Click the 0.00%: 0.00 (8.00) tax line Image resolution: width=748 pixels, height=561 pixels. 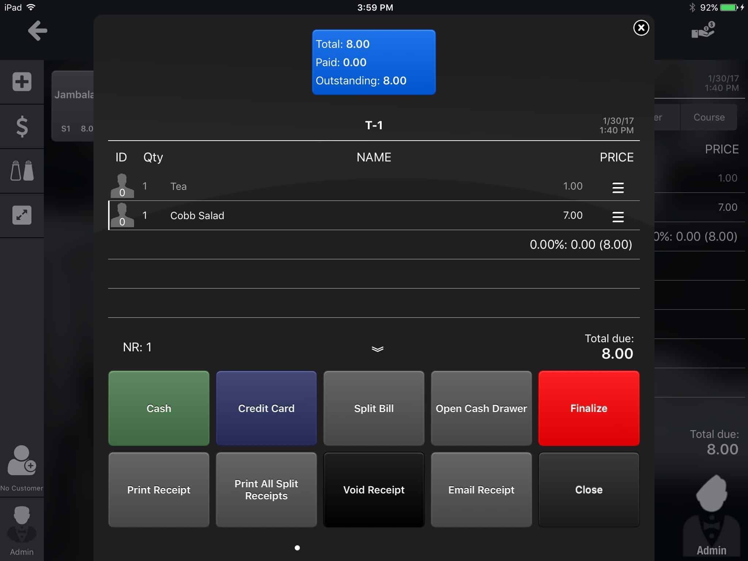pyautogui.click(x=581, y=244)
